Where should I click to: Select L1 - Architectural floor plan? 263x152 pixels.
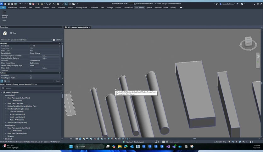[x=16, y=100]
